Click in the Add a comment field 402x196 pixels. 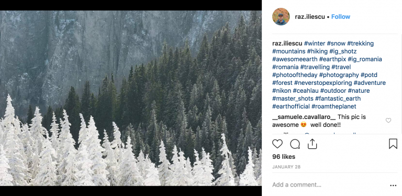point(329,184)
